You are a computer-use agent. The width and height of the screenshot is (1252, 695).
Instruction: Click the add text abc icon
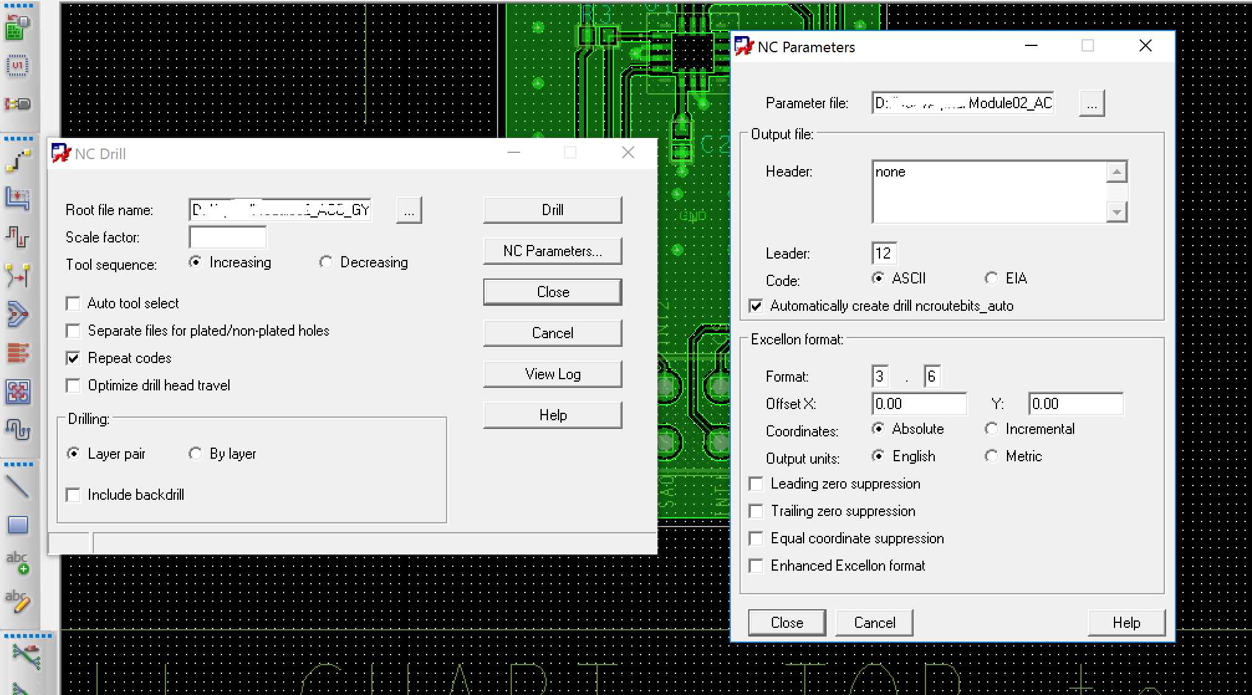17,563
